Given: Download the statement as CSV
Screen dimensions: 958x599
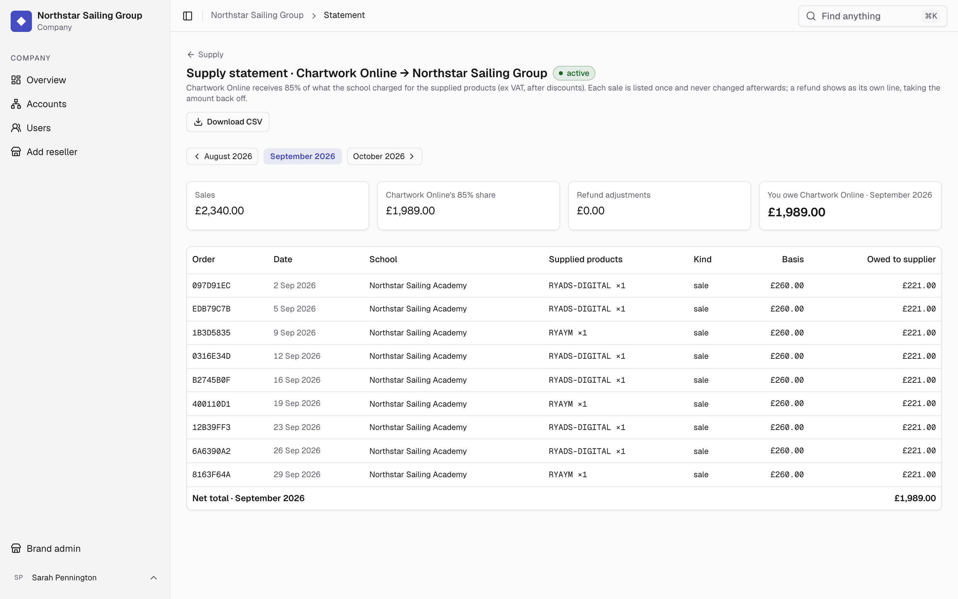Looking at the screenshot, I should 228,121.
